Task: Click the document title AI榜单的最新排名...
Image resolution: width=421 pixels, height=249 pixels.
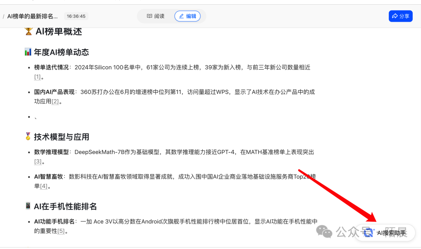Action: click(x=32, y=16)
